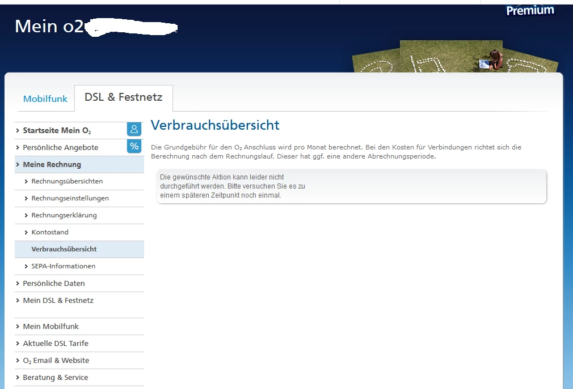Open SEPA-Informationen submenu item

point(63,266)
